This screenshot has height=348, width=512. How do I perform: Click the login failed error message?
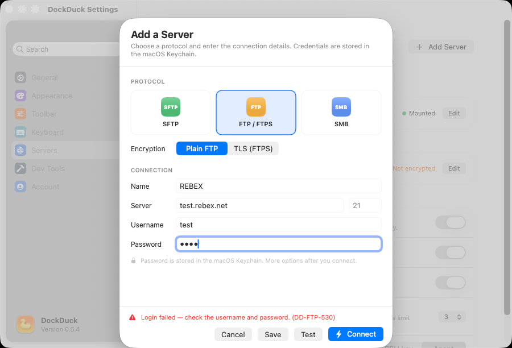coord(238,317)
